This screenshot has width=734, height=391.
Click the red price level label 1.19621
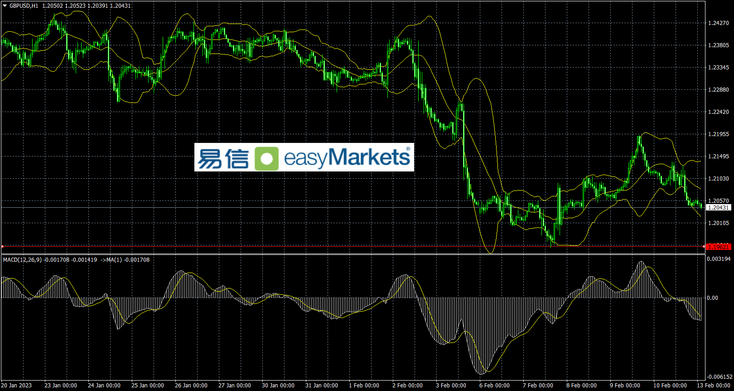click(x=718, y=247)
